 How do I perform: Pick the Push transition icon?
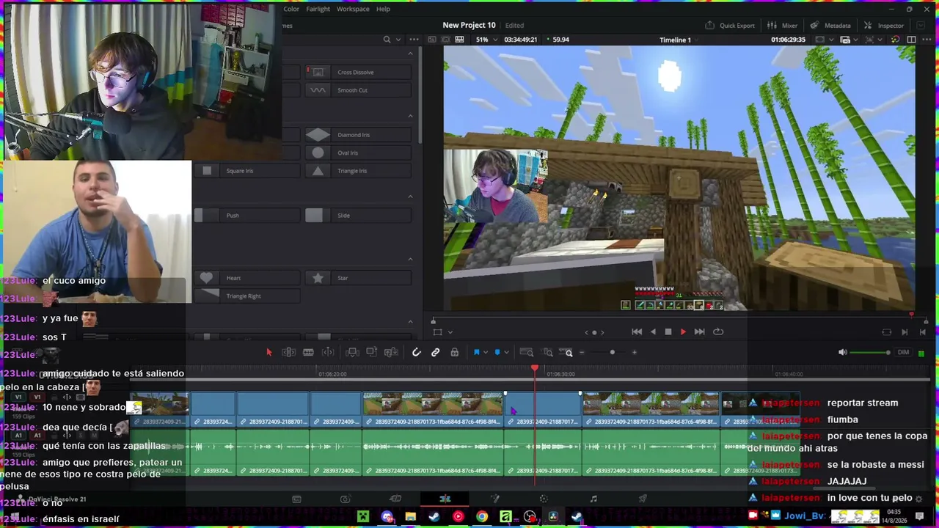tap(207, 216)
